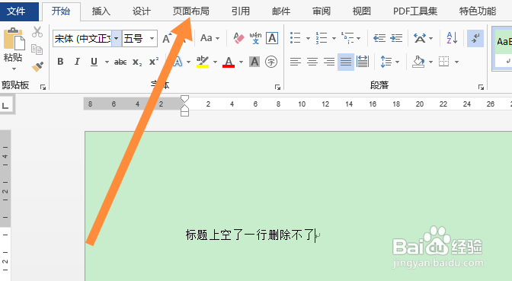Apply superscript formatting
This screenshot has height=281, width=512.
154,61
